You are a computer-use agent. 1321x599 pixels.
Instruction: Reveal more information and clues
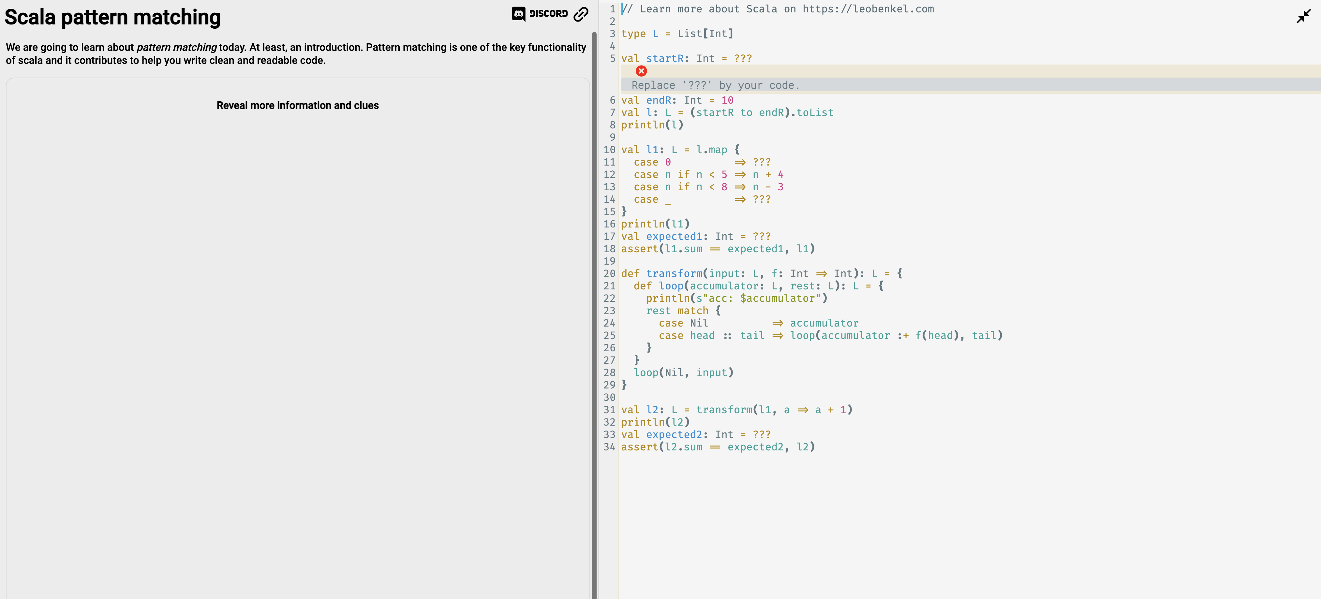297,105
